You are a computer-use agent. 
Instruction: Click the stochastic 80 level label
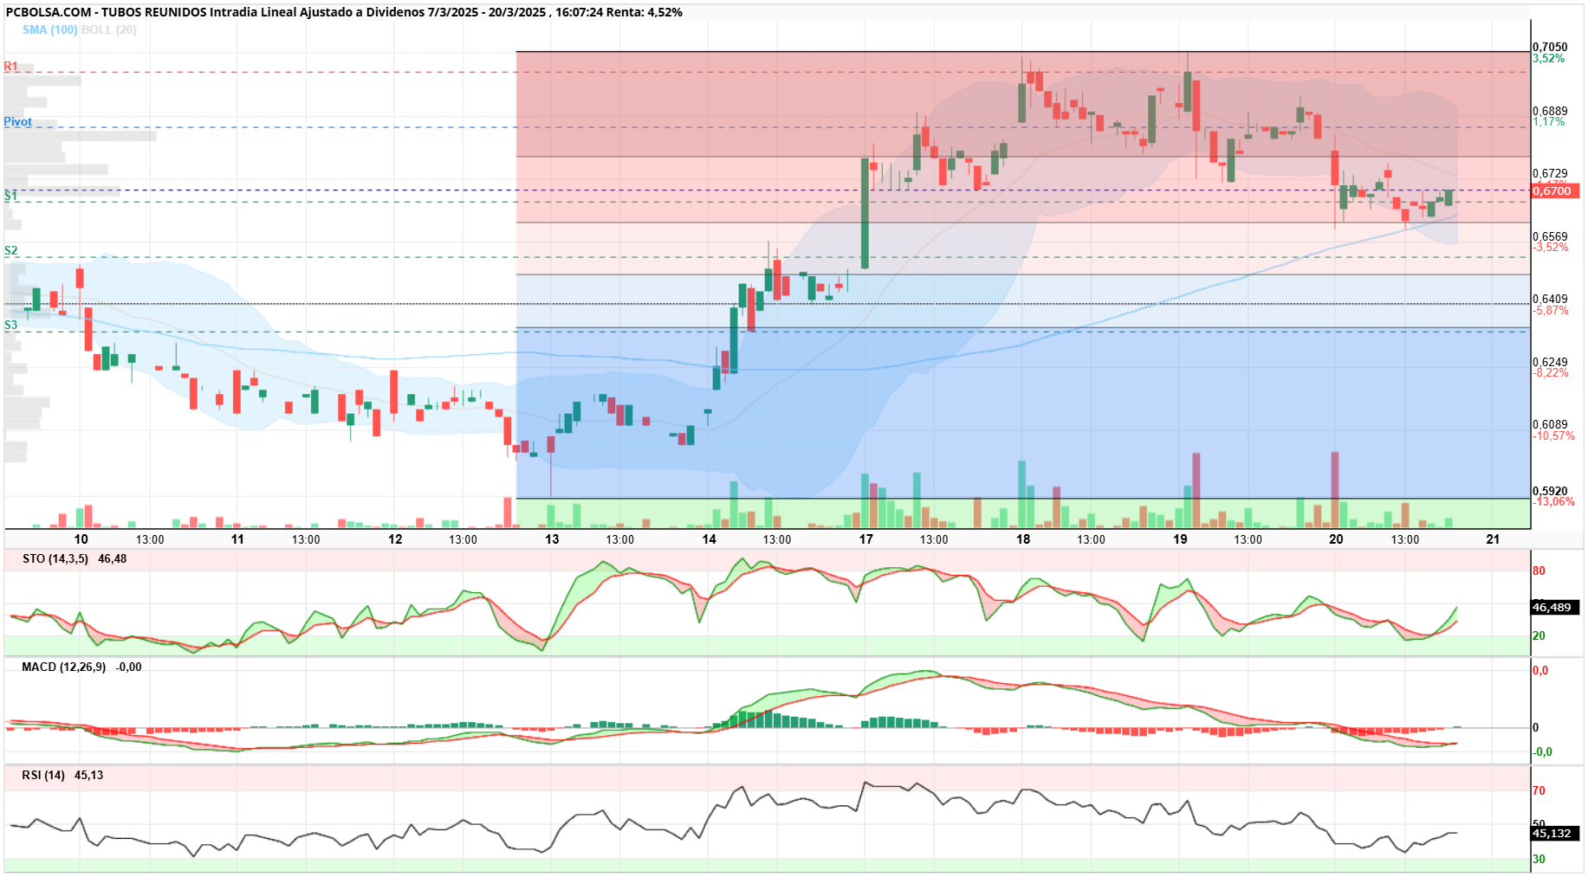[1539, 571]
